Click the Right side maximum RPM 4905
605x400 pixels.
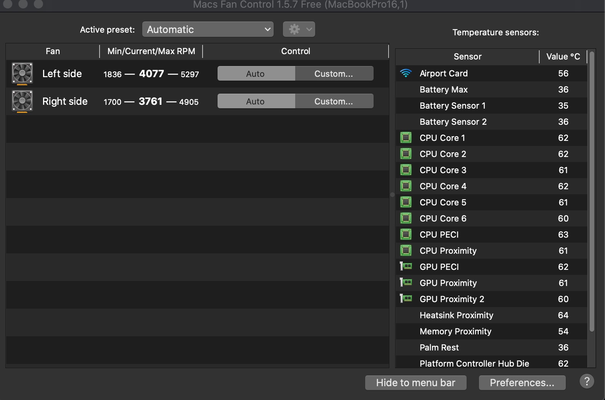[189, 102]
